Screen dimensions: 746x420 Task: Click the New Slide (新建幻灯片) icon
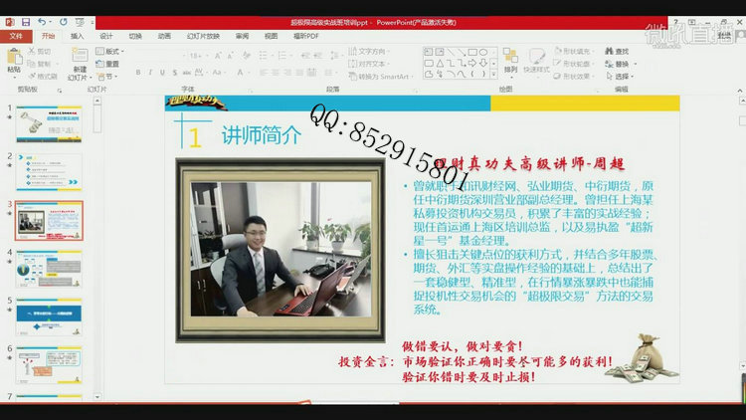(x=79, y=58)
